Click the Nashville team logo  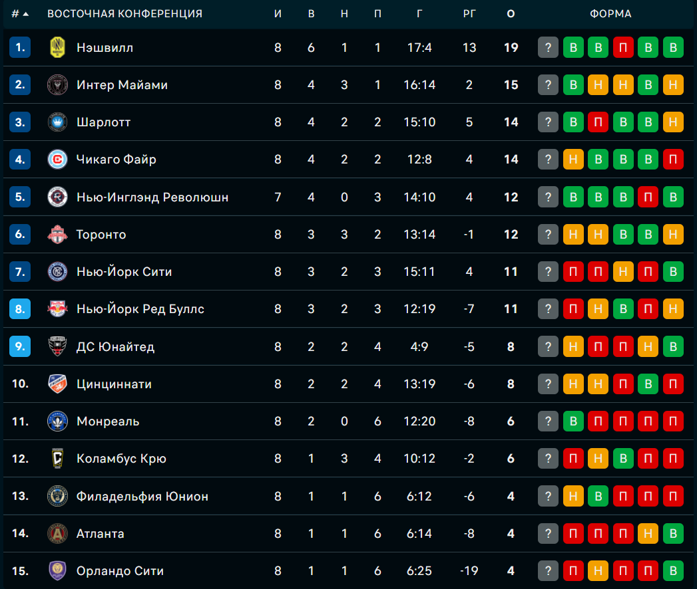pos(58,48)
